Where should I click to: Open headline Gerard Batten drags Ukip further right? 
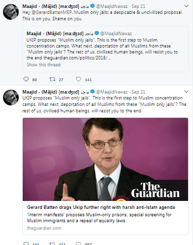pyautogui.click(x=101, y=207)
